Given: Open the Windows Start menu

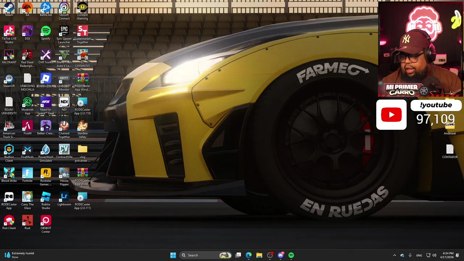Looking at the screenshot, I should click(173, 255).
